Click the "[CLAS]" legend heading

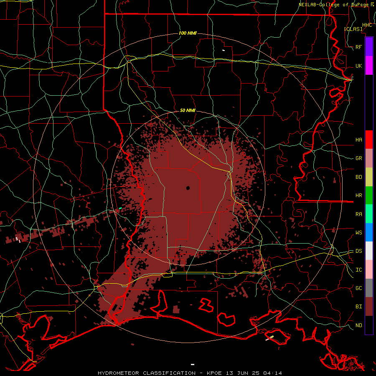[x=353, y=29]
